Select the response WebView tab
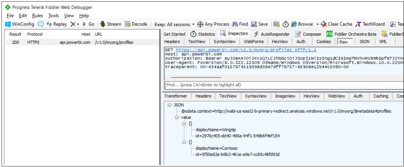The image size is (404, 167). (337, 96)
